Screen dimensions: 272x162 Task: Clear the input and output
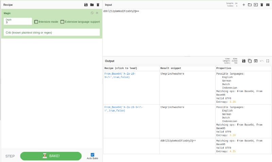262,5
